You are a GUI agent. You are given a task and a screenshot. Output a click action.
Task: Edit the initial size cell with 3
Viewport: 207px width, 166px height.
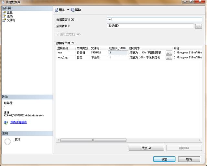[118, 53]
